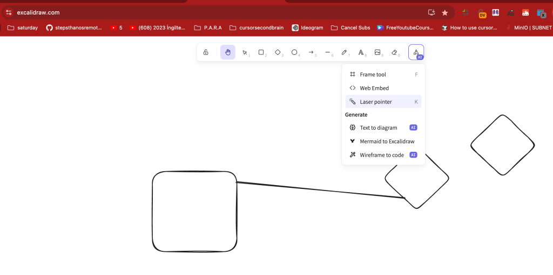Collapse the More tools AI dropdown
This screenshot has height=275, width=553.
point(416,52)
